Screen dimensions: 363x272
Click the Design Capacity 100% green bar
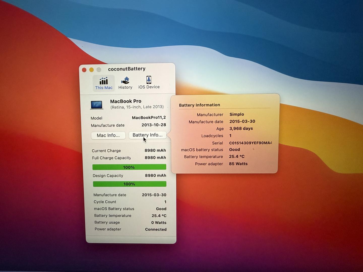click(129, 184)
